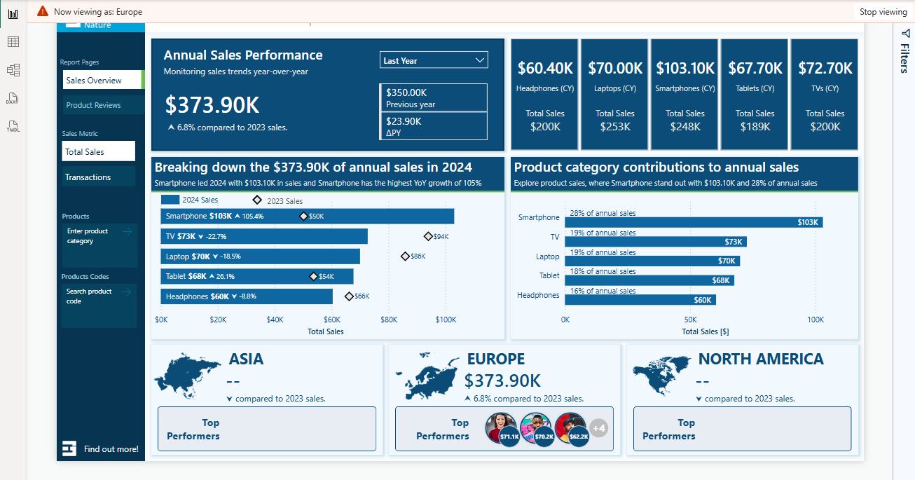Click Stop viewing in the banner

tap(883, 11)
